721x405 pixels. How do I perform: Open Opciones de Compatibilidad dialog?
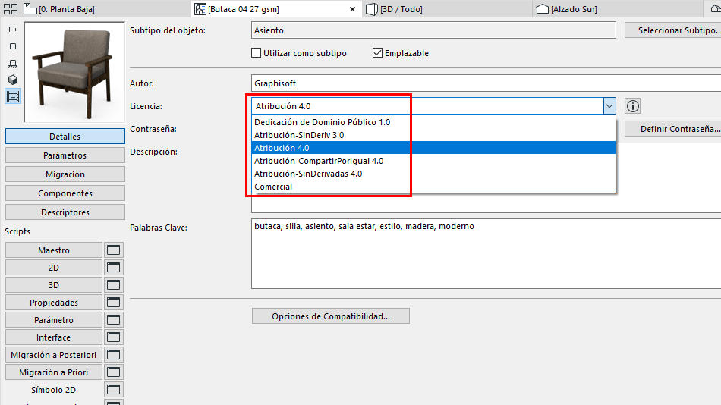pyautogui.click(x=331, y=316)
